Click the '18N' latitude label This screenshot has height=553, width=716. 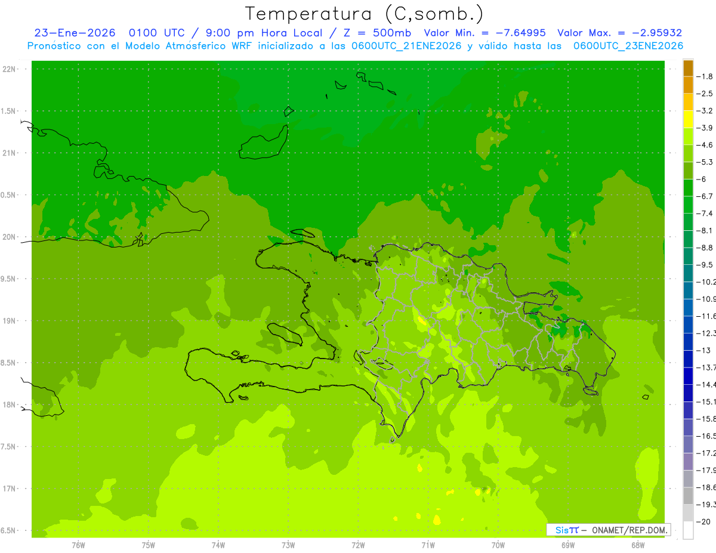(10, 405)
